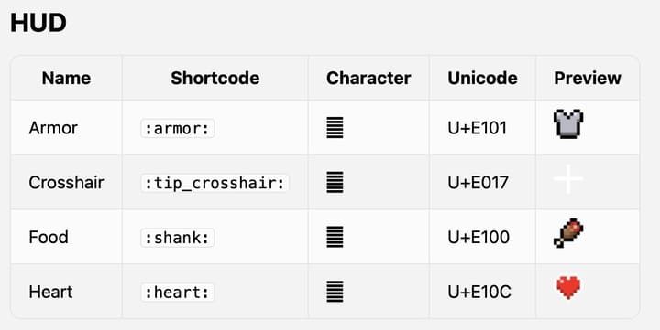This screenshot has width=660, height=330.
Task: Click the U+E10C unicode value
Action: point(479,292)
